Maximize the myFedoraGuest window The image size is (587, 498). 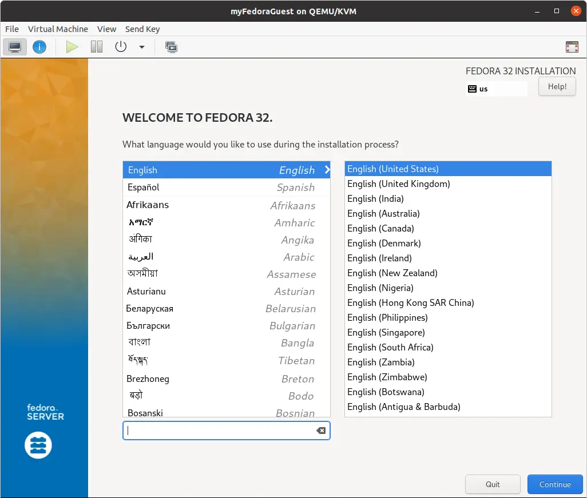tap(557, 11)
